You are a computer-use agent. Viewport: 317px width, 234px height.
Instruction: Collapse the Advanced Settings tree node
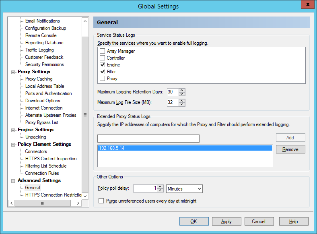coord(13,181)
